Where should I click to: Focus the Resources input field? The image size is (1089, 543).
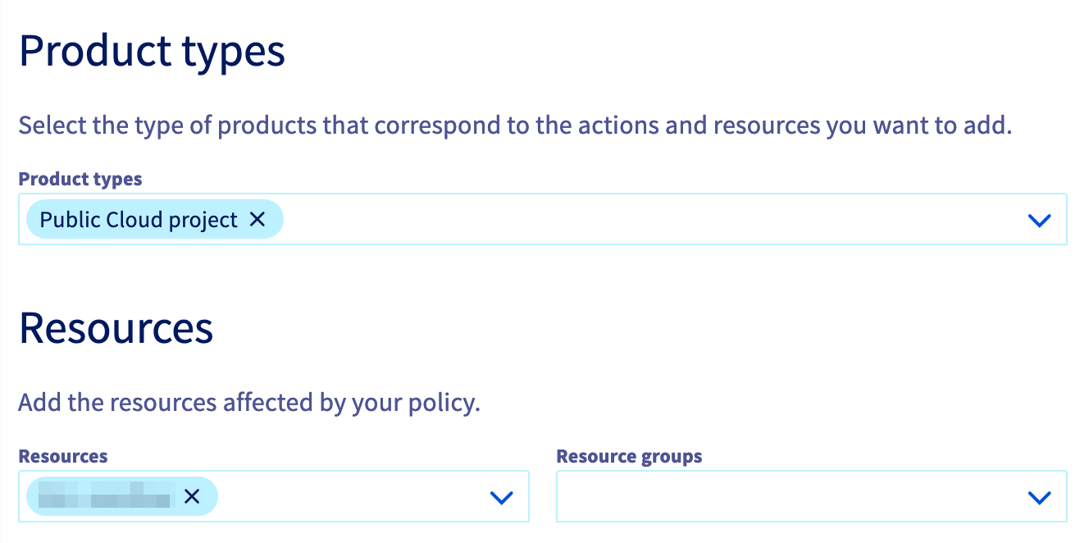[353, 496]
